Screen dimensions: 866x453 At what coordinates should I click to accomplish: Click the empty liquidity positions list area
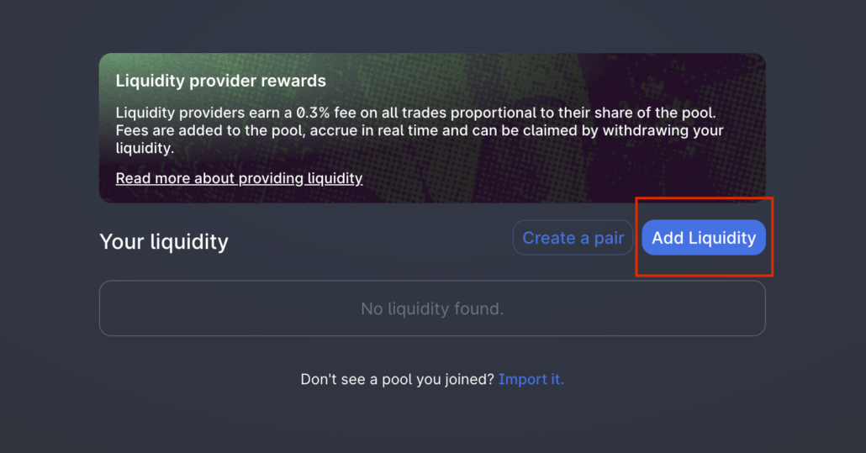click(432, 308)
